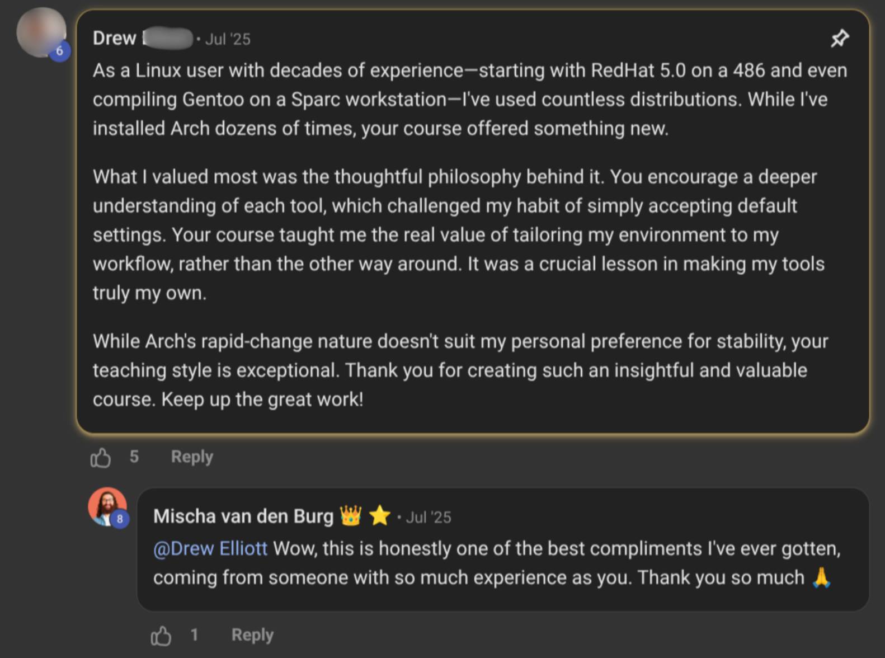This screenshot has height=658, width=885.
Task: Click Jul '25 timestamp on Mischa's reply
Action: point(429,517)
